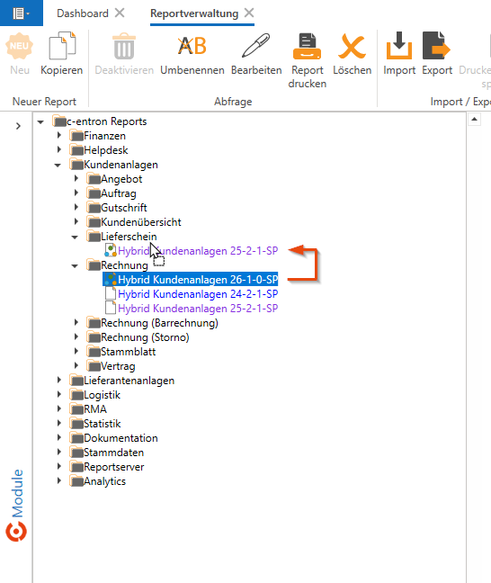Click the Analytics folder icon
Screen dimensions: 491x583
click(x=76, y=480)
